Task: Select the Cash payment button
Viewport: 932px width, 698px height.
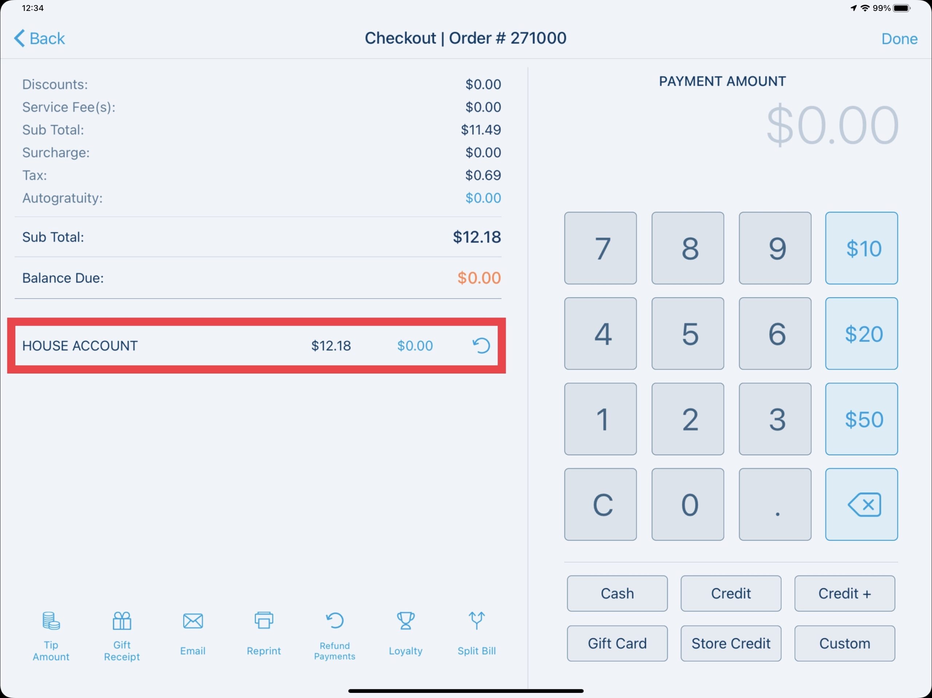Action: (x=617, y=593)
